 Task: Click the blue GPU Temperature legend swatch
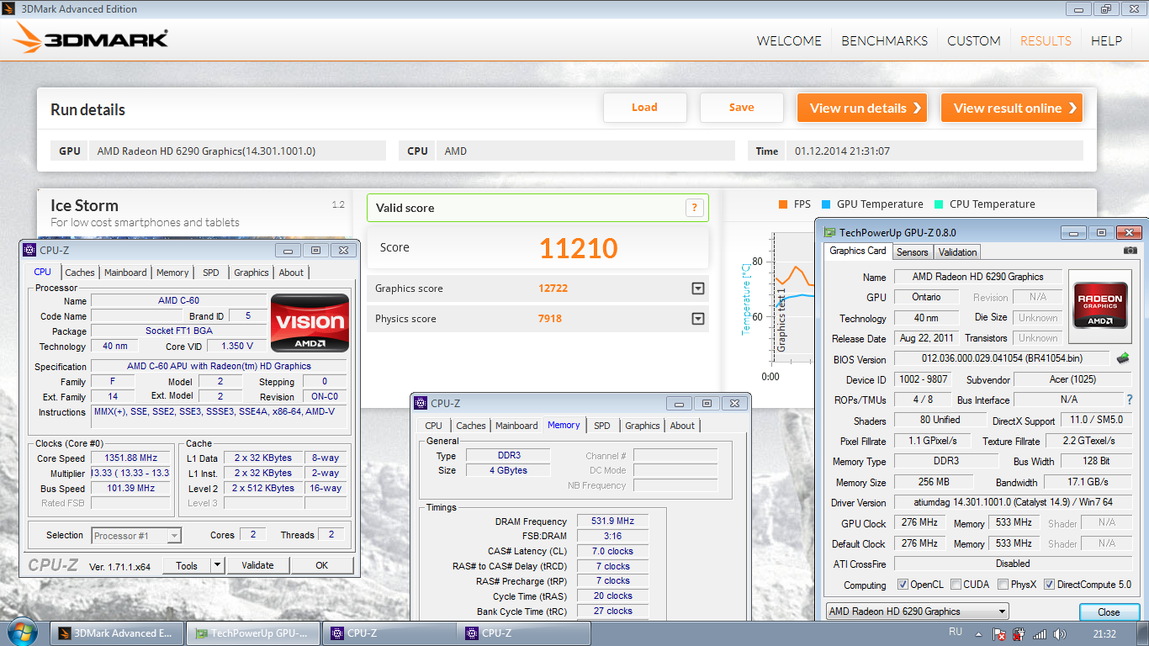pyautogui.click(x=827, y=204)
